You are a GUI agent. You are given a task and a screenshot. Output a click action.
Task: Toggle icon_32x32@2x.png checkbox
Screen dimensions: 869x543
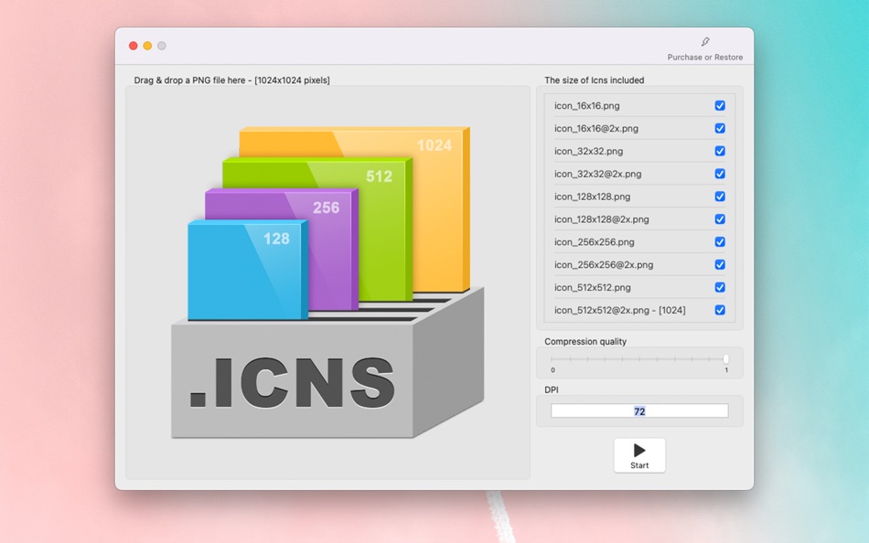(720, 174)
